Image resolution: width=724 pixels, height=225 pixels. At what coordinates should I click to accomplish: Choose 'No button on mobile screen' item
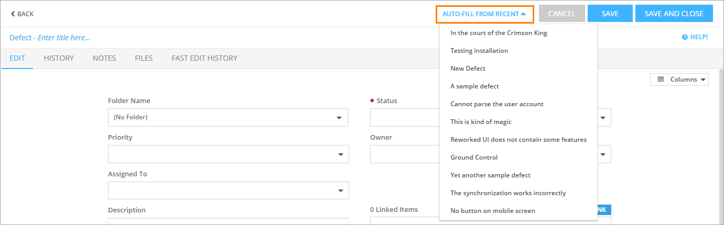[x=492, y=211]
